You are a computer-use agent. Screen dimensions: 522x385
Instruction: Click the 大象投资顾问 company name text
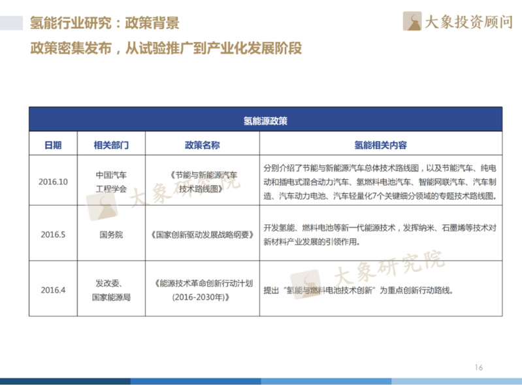pos(468,23)
